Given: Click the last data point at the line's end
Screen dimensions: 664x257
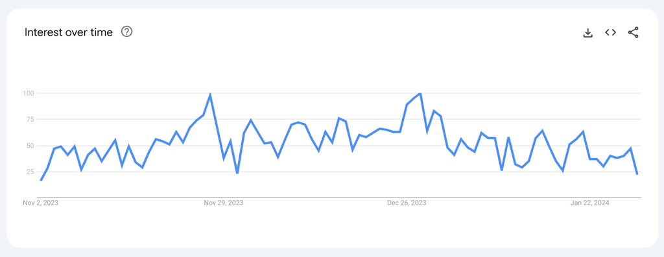Looking at the screenshot, I should pos(637,174).
